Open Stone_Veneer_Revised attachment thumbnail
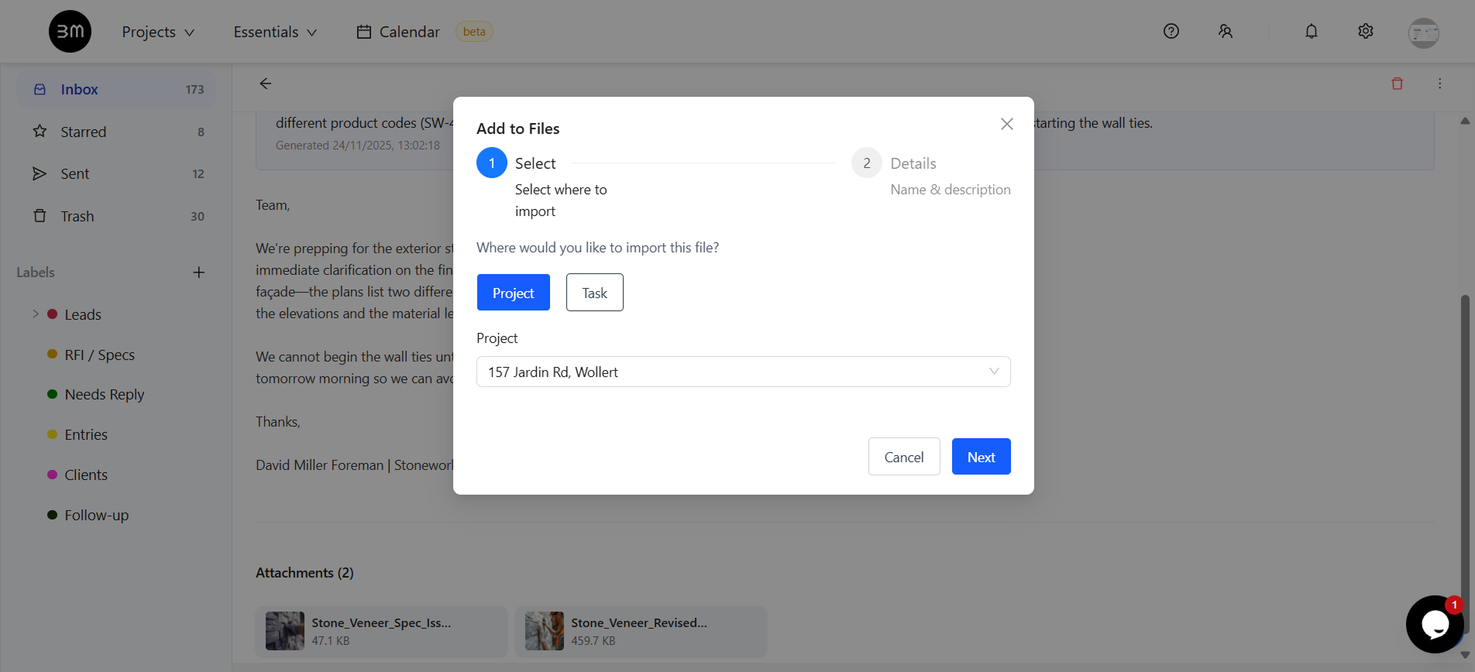Image resolution: width=1475 pixels, height=672 pixels. point(545,631)
